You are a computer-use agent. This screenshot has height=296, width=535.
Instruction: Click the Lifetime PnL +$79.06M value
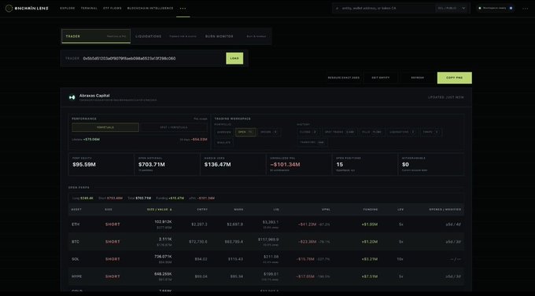[x=91, y=139]
